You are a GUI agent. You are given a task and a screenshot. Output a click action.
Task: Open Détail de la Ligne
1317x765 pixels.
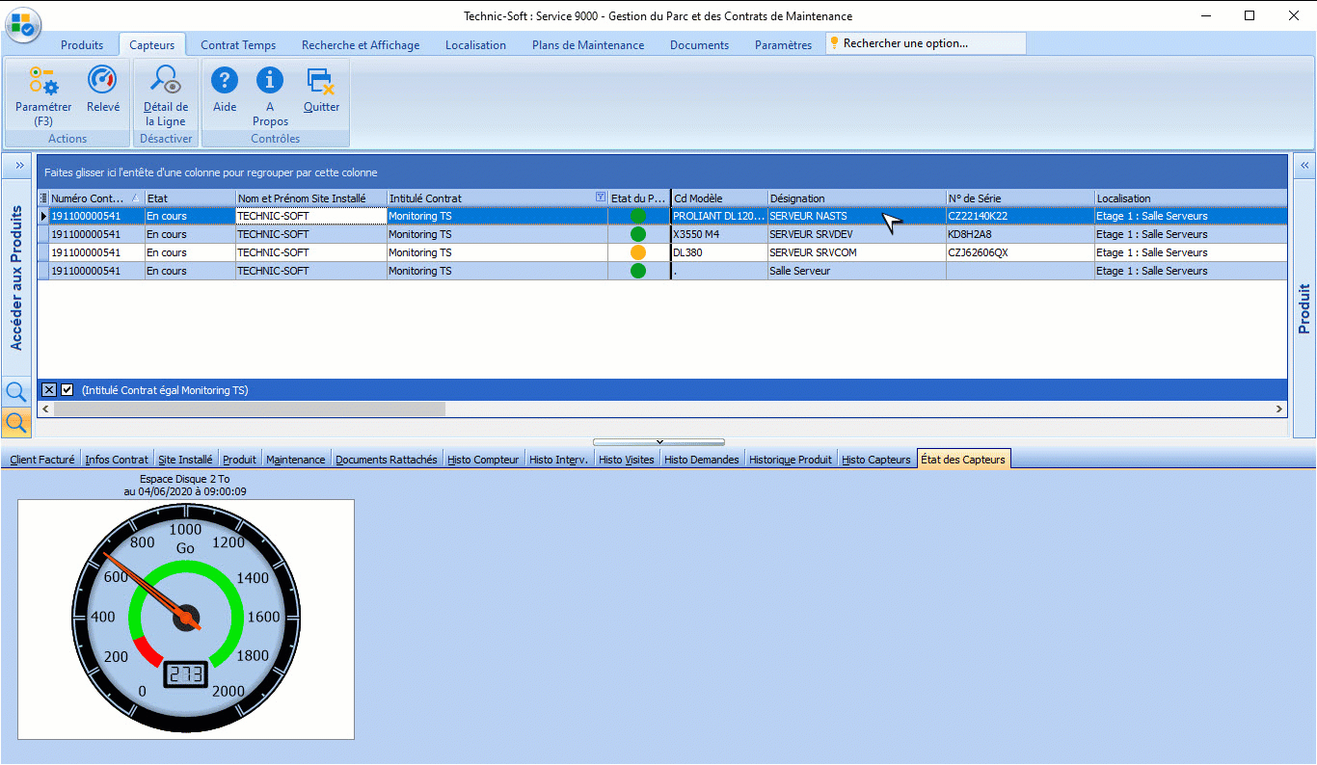(166, 95)
